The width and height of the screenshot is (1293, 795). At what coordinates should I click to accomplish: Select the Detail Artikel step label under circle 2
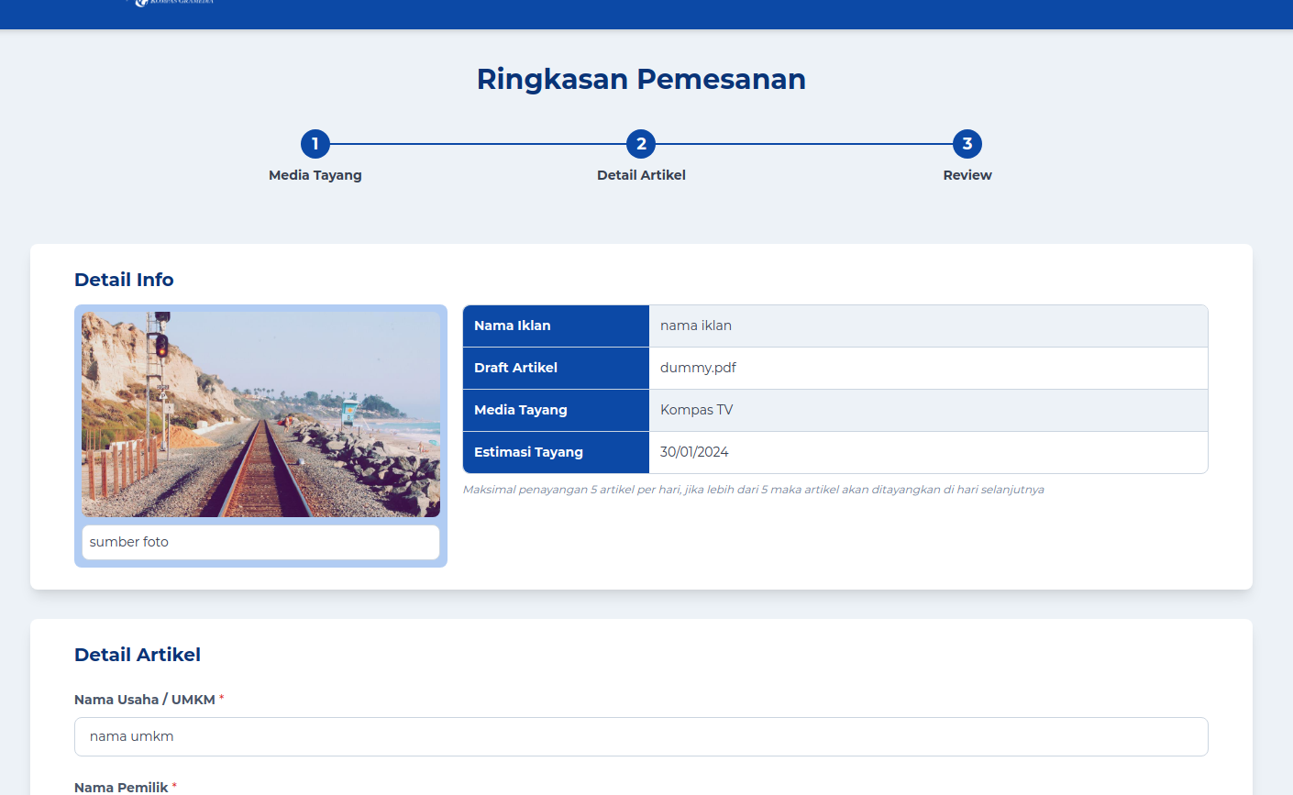pos(641,175)
